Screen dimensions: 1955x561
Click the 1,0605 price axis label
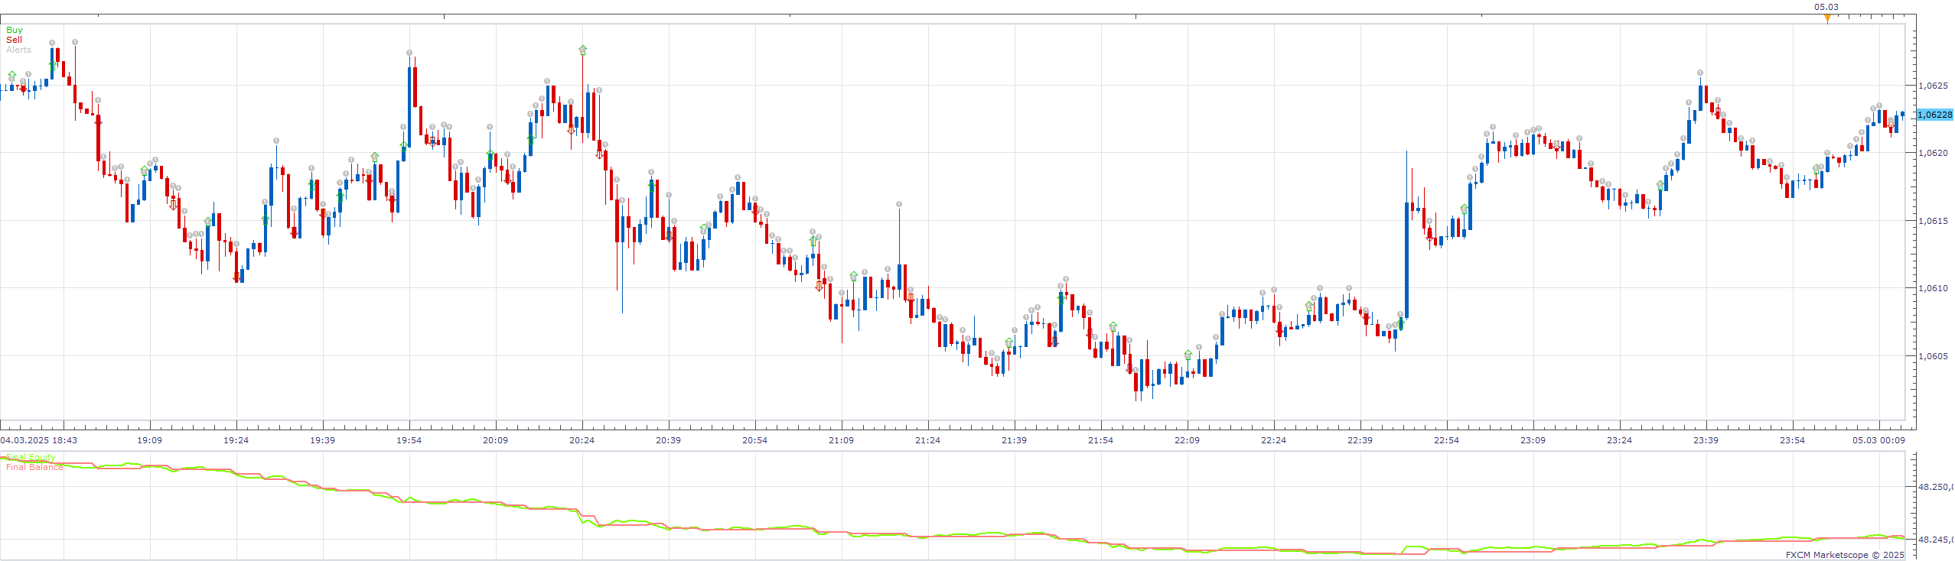pyautogui.click(x=1933, y=356)
